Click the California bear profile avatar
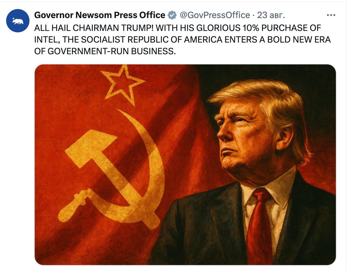 [x=18, y=21]
